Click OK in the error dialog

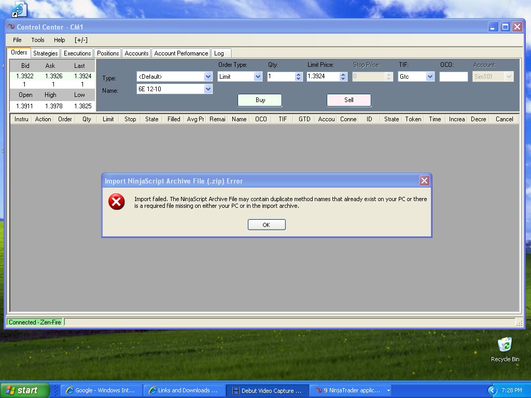pos(267,225)
